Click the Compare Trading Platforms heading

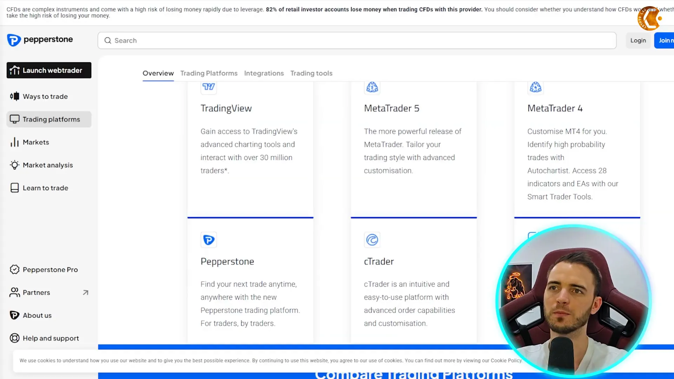pyautogui.click(x=414, y=374)
